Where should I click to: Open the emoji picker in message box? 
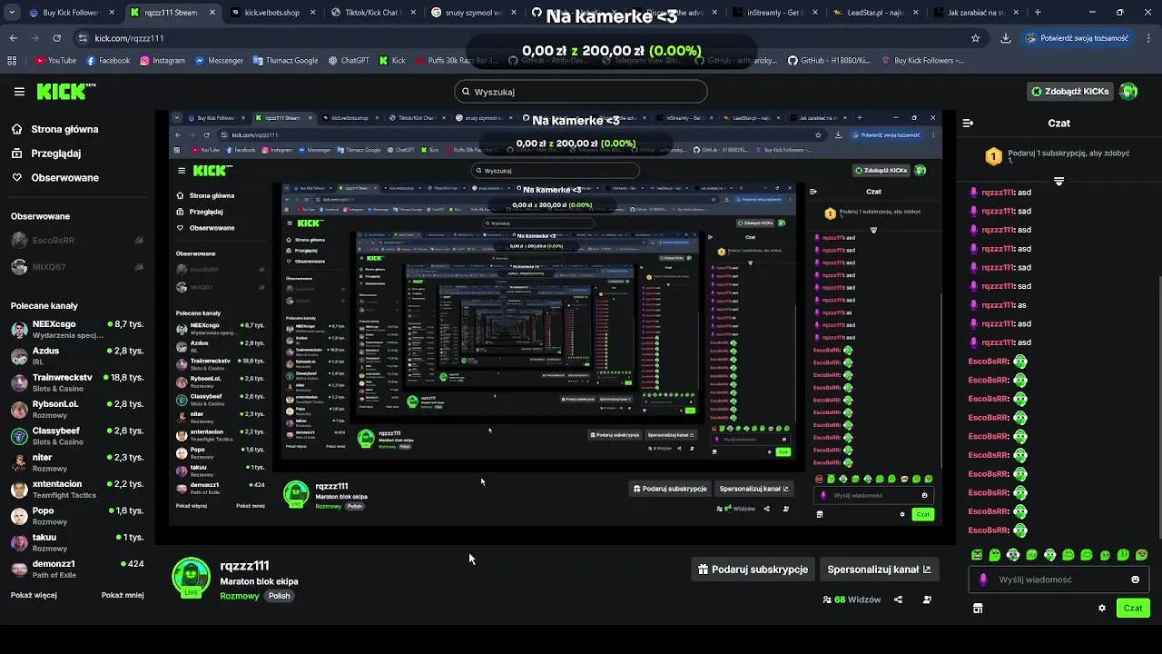[x=1135, y=580]
